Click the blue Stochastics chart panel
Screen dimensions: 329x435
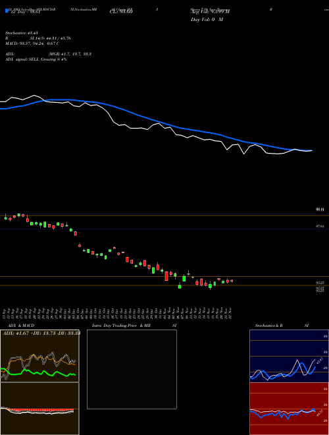[x=289, y=356]
